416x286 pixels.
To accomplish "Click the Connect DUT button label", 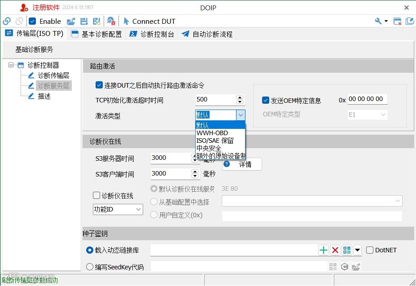I will (153, 21).
